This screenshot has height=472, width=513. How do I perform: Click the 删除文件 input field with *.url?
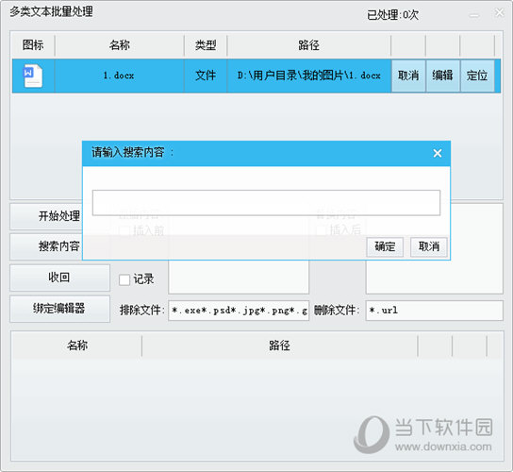pyautogui.click(x=434, y=311)
